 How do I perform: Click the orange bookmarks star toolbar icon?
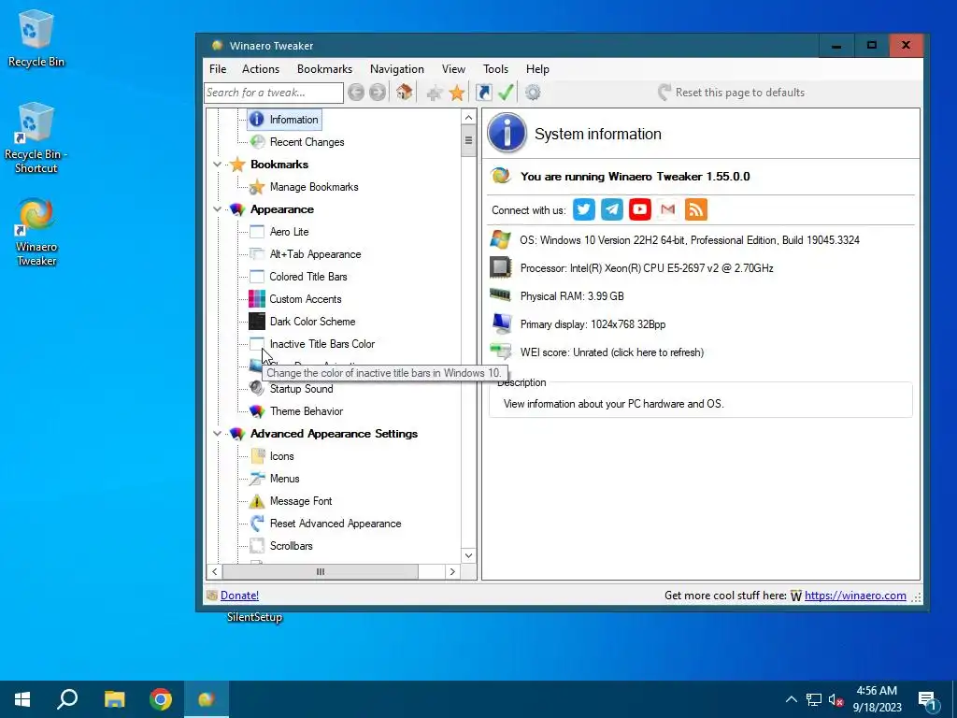[x=457, y=93]
